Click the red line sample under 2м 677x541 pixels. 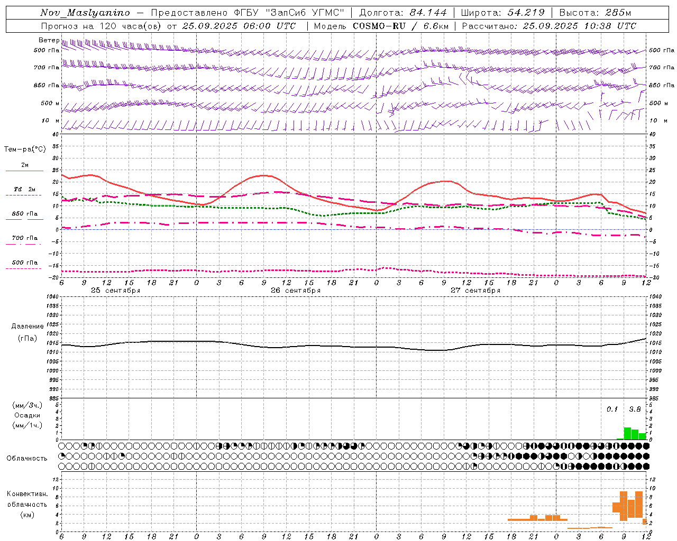24,171
